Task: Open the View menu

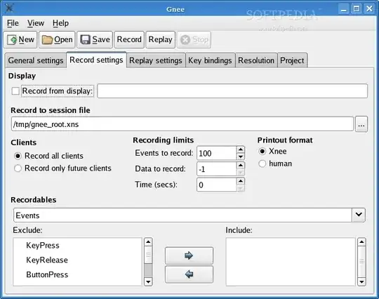Action: pyautogui.click(x=36, y=23)
